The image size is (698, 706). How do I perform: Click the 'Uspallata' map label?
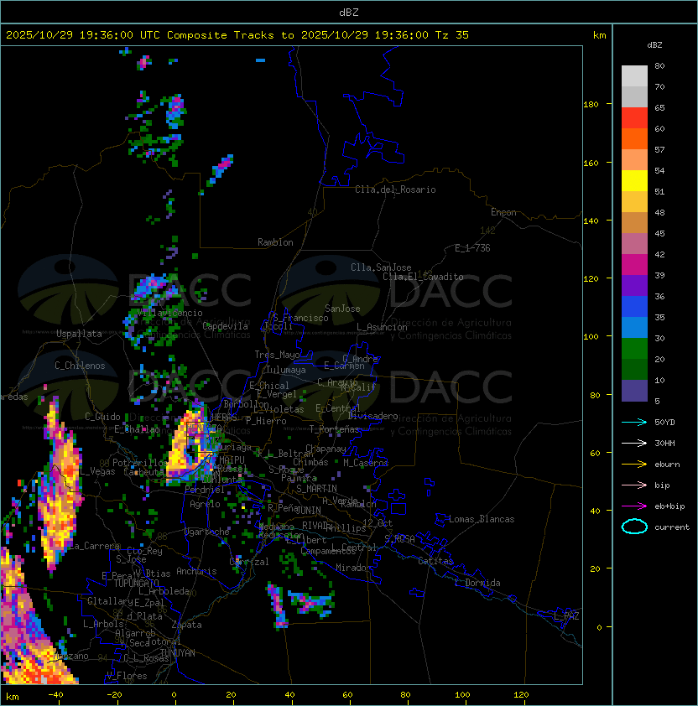pyautogui.click(x=79, y=334)
